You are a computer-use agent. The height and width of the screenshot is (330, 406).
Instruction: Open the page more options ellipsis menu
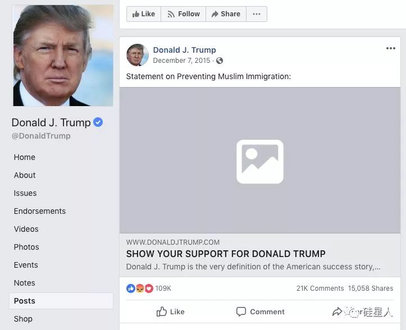(x=256, y=14)
